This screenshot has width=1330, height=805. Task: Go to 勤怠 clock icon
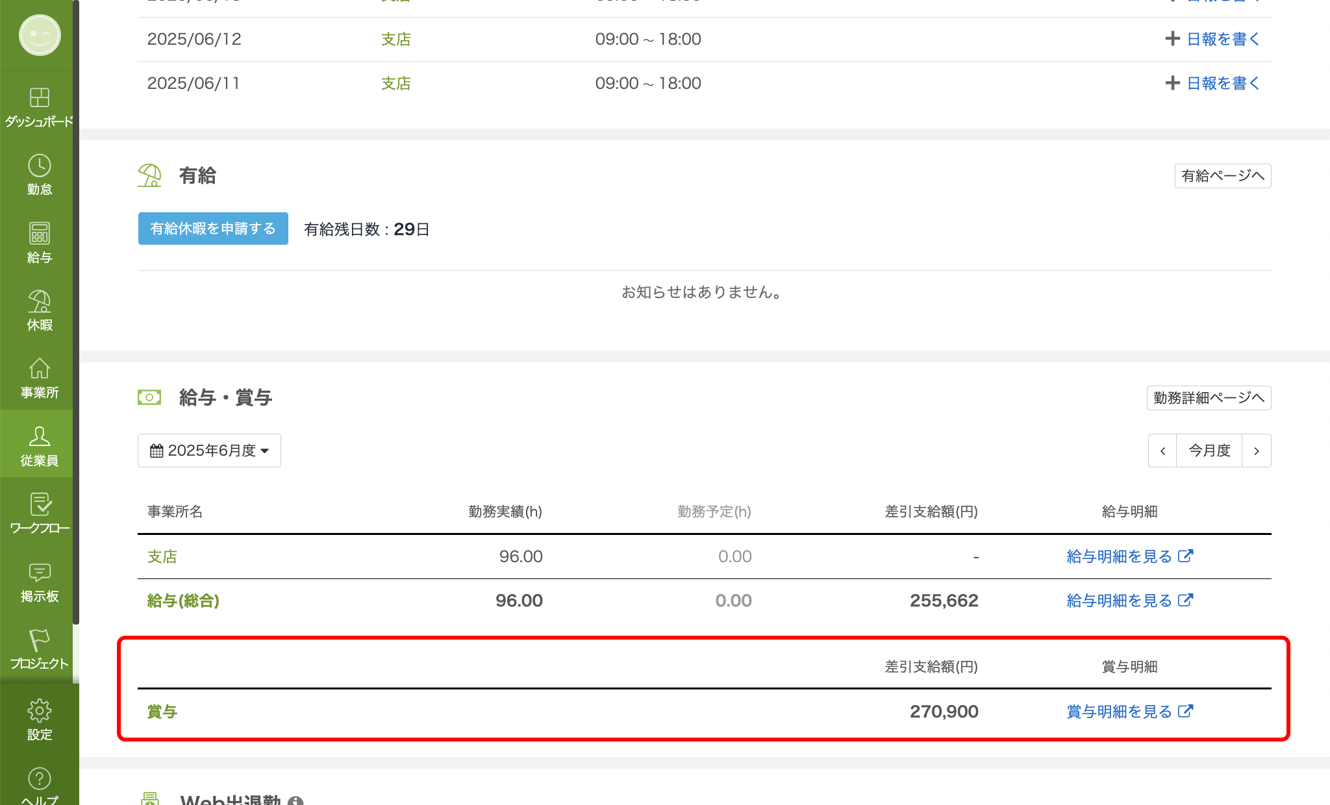pyautogui.click(x=39, y=166)
